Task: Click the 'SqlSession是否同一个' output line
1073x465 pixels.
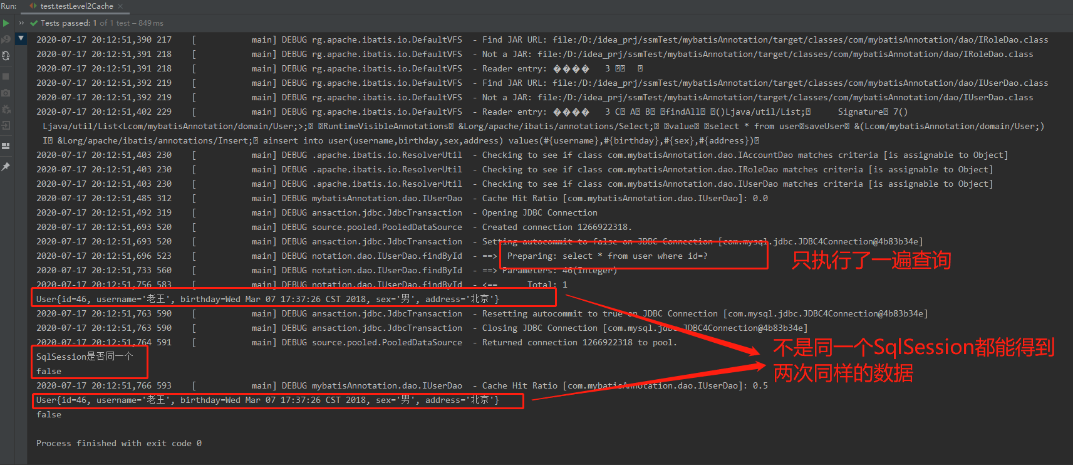Action: pyautogui.click(x=85, y=356)
